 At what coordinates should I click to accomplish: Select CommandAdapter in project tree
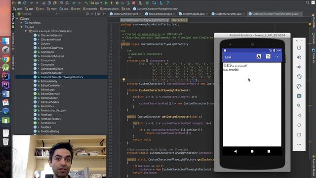[52, 56]
